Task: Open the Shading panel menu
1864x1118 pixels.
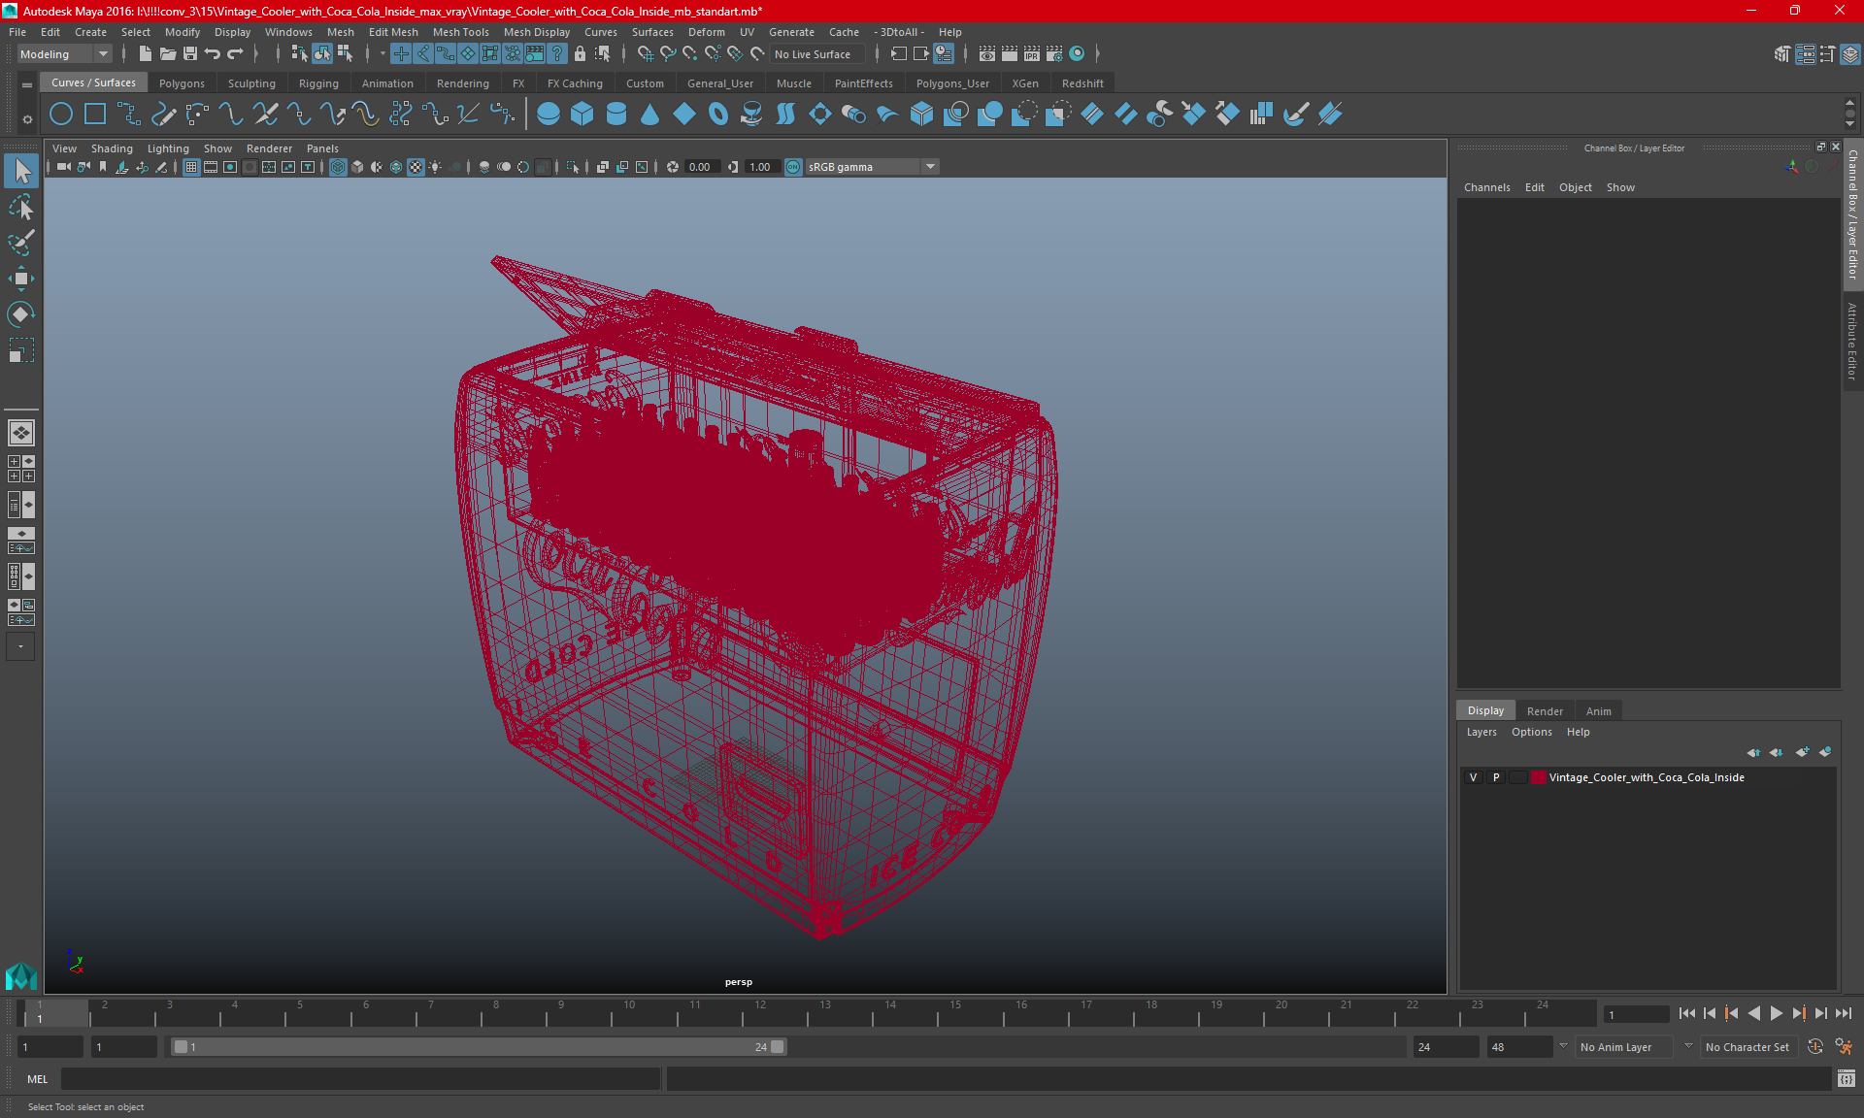Action: pos(112,148)
